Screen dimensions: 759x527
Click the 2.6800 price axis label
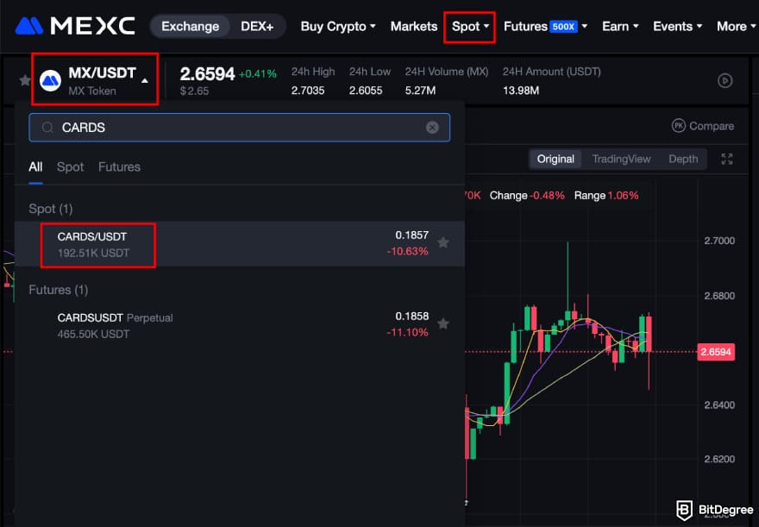[x=719, y=296]
